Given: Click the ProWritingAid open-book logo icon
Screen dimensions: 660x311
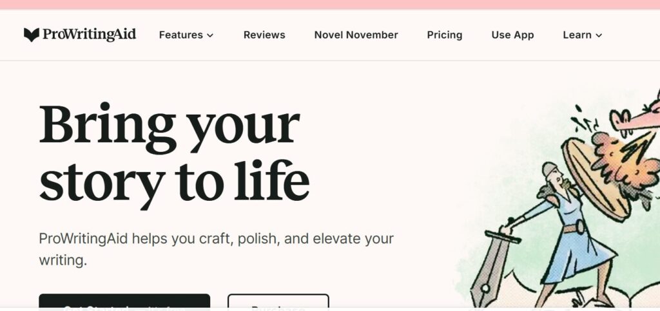Looking at the screenshot, I should [x=32, y=35].
